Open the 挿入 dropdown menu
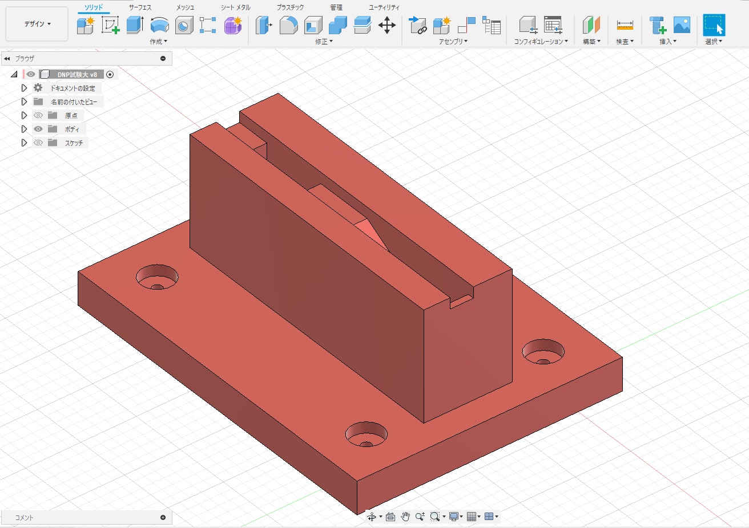Viewport: 749px width, 528px height. [668, 42]
